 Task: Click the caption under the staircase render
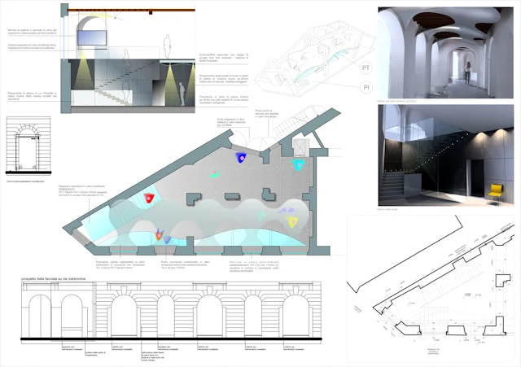[x=387, y=209]
